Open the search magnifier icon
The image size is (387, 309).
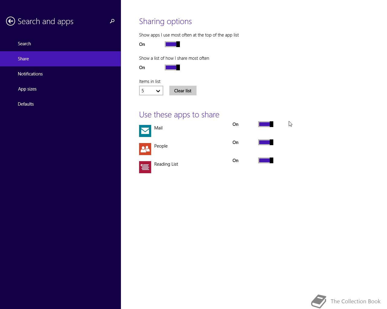click(x=112, y=21)
